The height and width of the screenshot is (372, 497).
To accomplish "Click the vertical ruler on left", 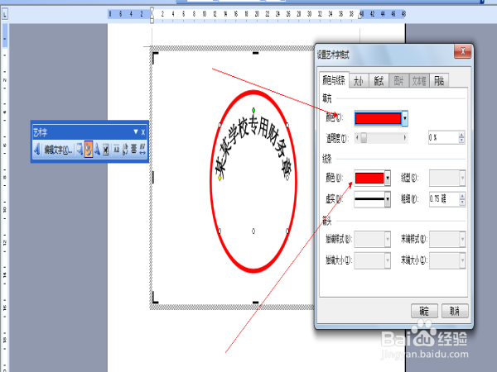I will coord(4,198).
